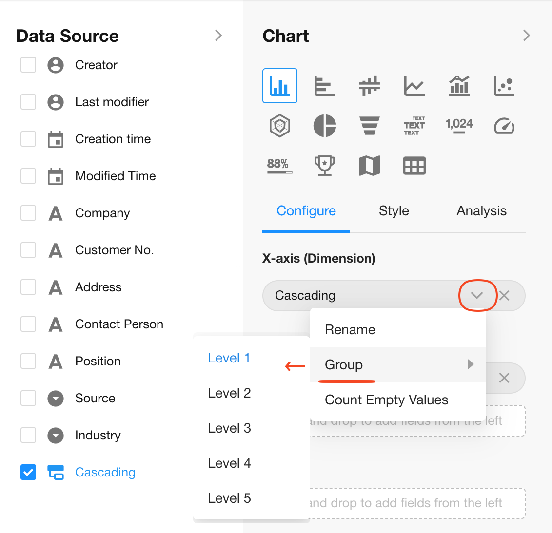Switch to the Style tab

(394, 211)
